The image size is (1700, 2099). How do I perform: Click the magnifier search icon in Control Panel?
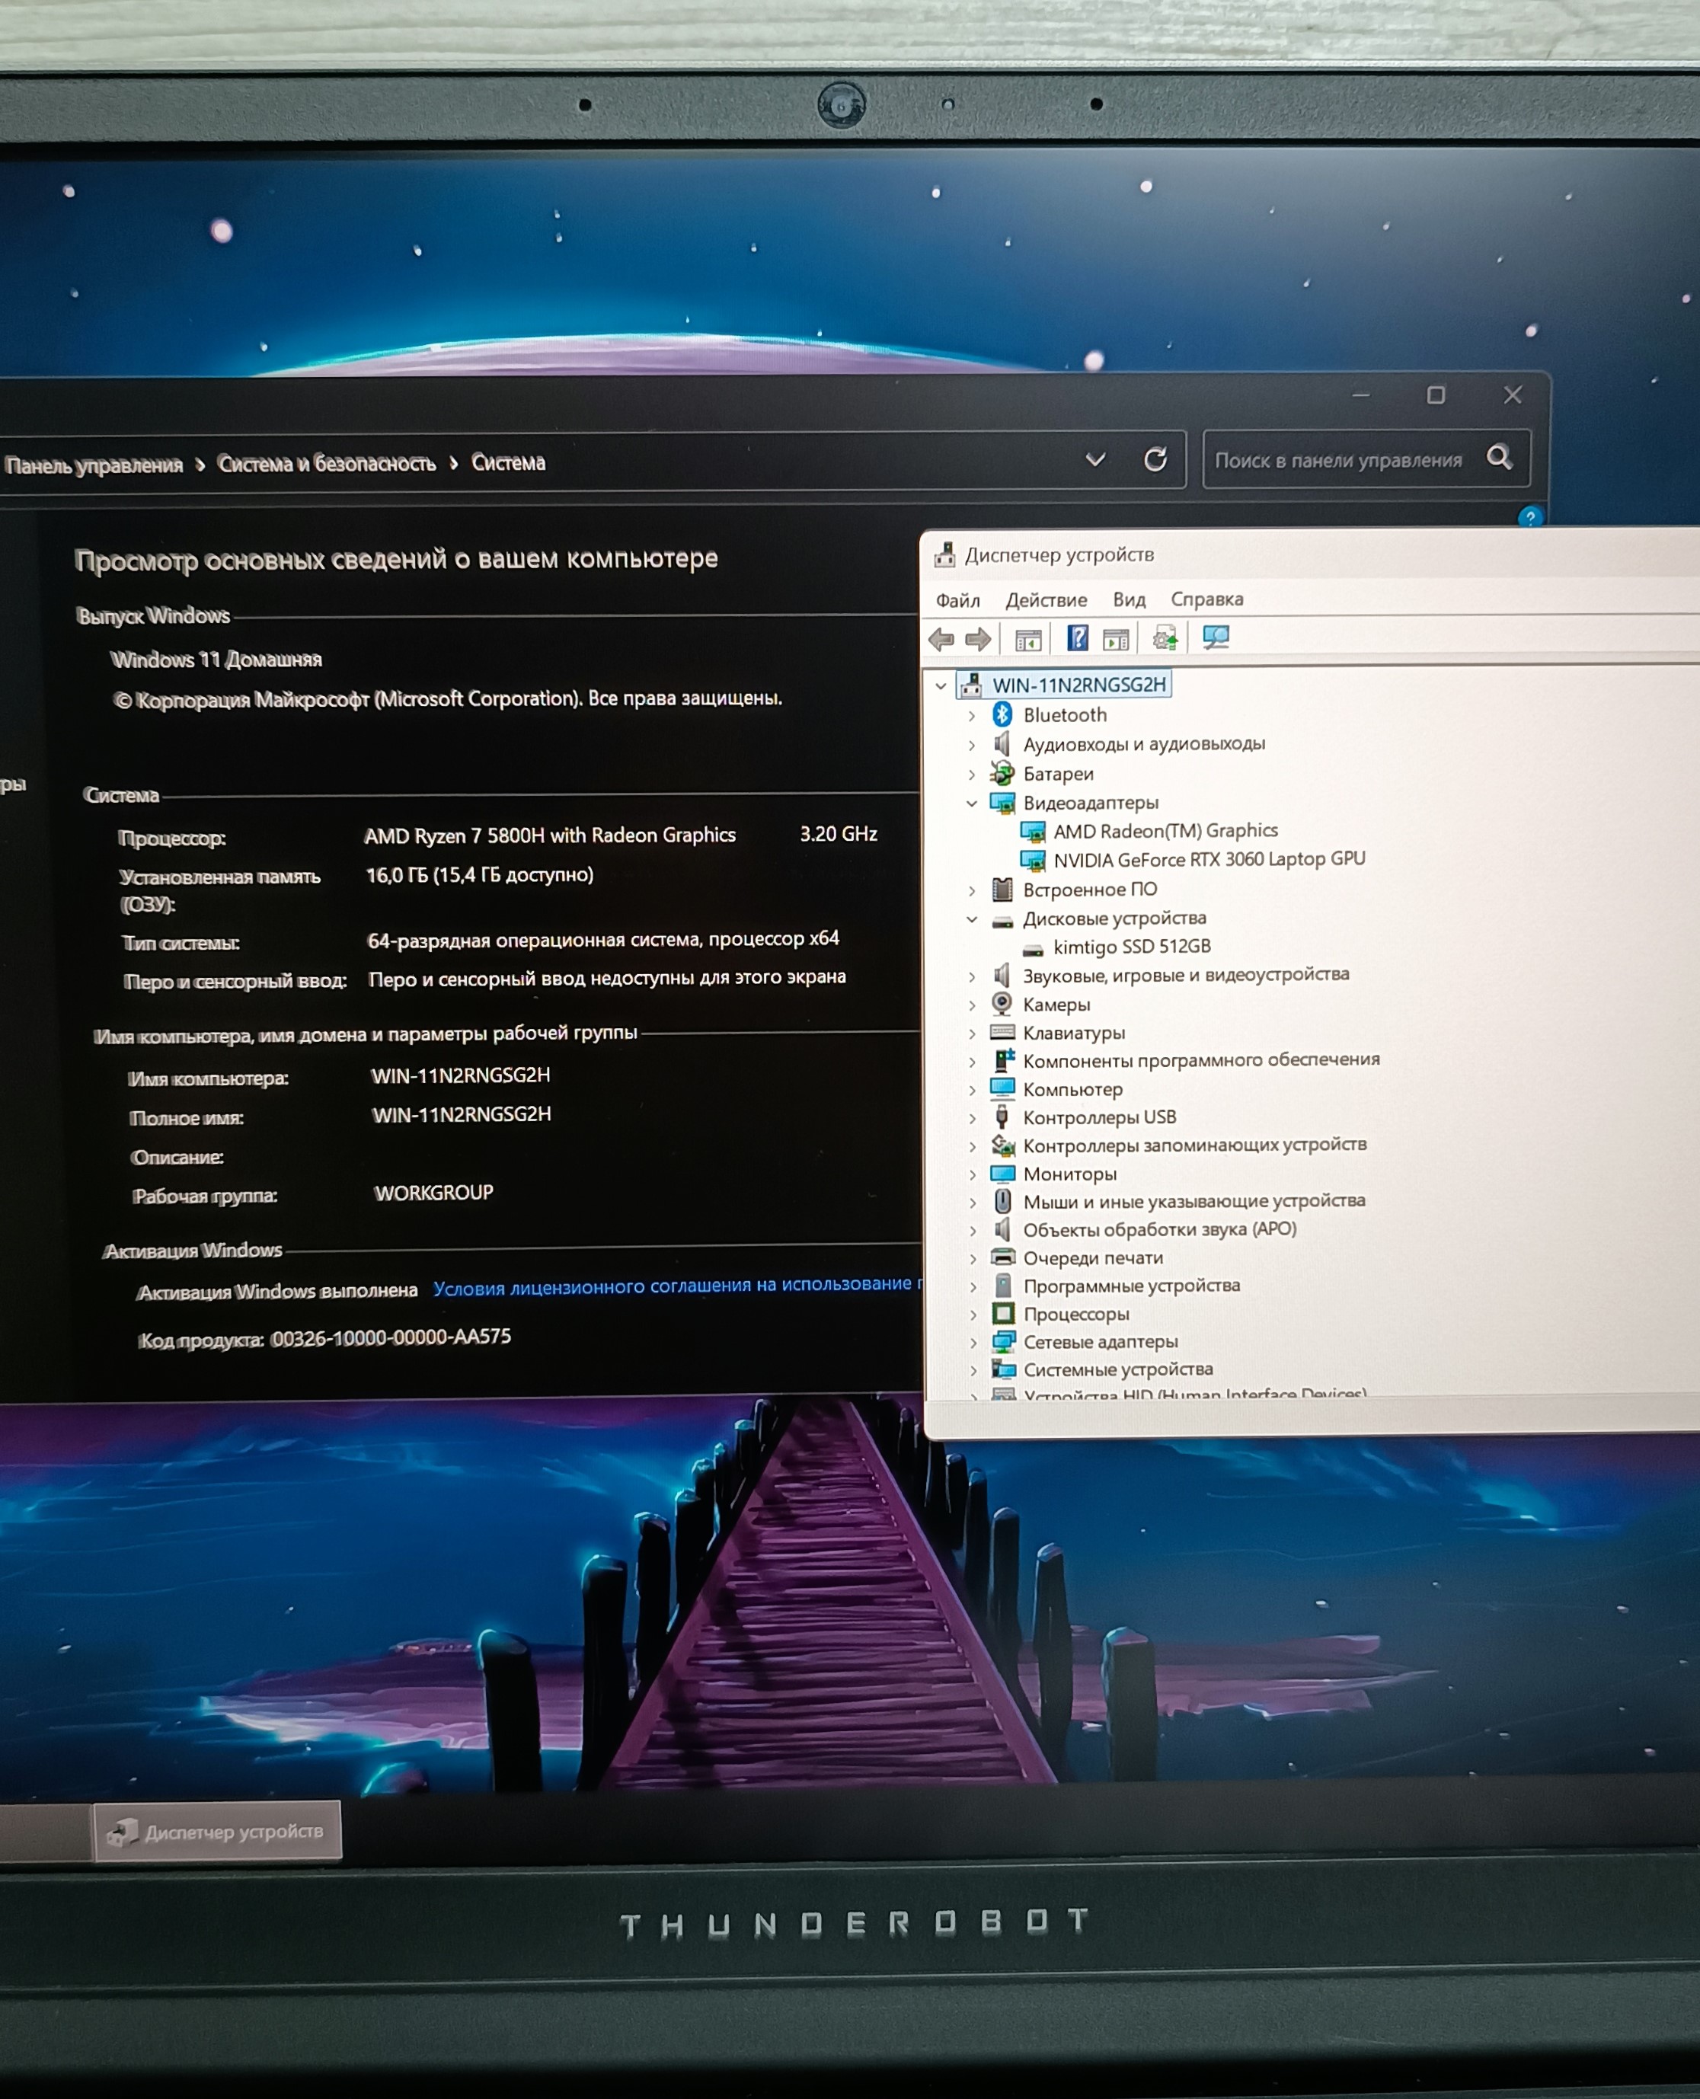1498,457
